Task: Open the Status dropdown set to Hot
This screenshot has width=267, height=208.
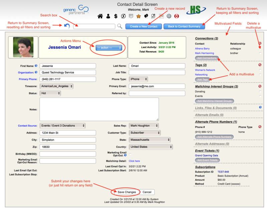Action: tap(50, 93)
